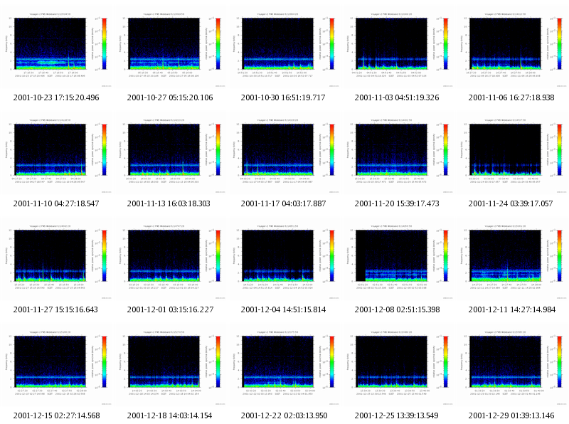The height and width of the screenshot is (424, 569).
Task: Click the caption text 2001-11-03 04:51:19.326
Action: (x=397, y=97)
